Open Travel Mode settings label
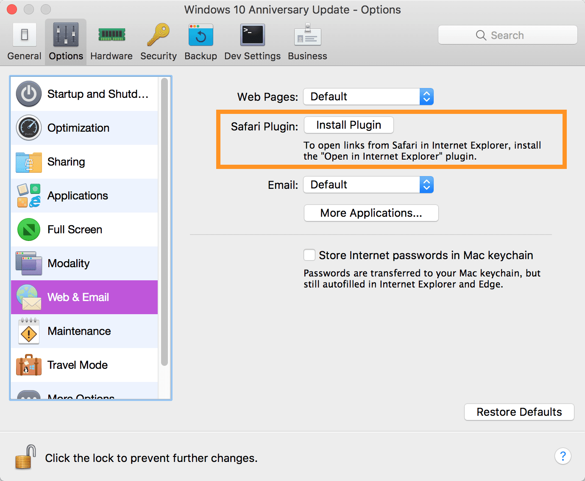Viewport: 585px width, 481px height. pyautogui.click(x=78, y=365)
